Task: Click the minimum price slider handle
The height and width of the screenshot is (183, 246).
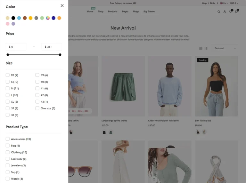Action: [8, 55]
